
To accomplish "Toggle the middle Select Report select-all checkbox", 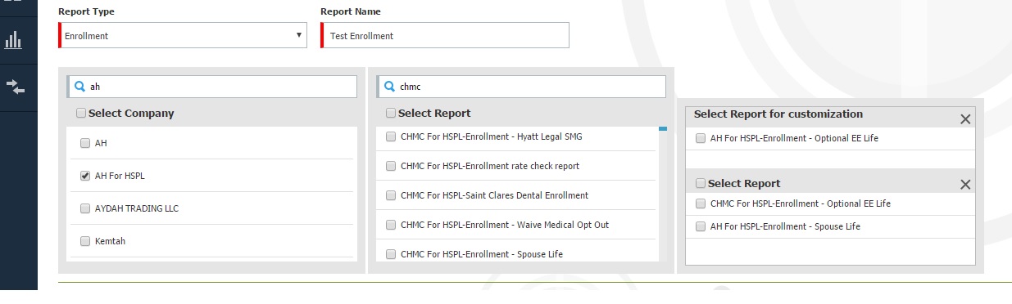I will point(391,114).
